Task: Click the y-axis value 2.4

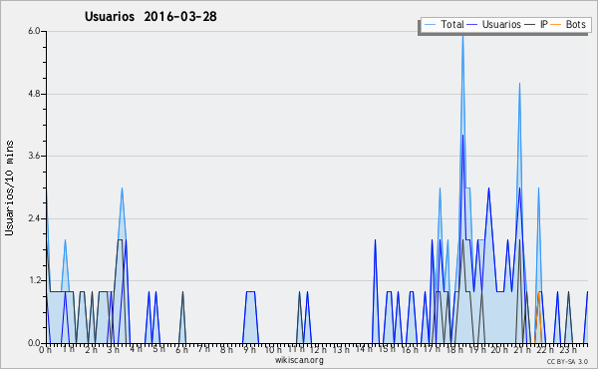Action: (x=34, y=218)
